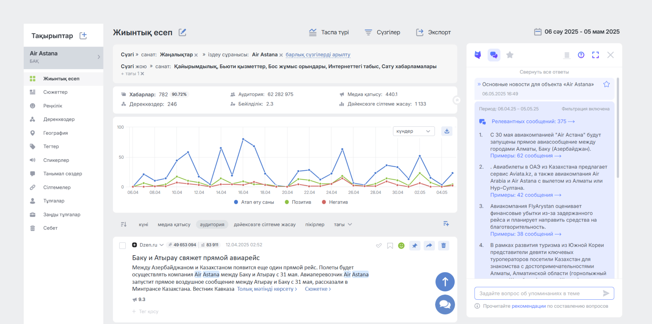Open the date range 06 сәу 2025 - 05 мам 2025
This screenshot has height=324, width=652.
577,32
